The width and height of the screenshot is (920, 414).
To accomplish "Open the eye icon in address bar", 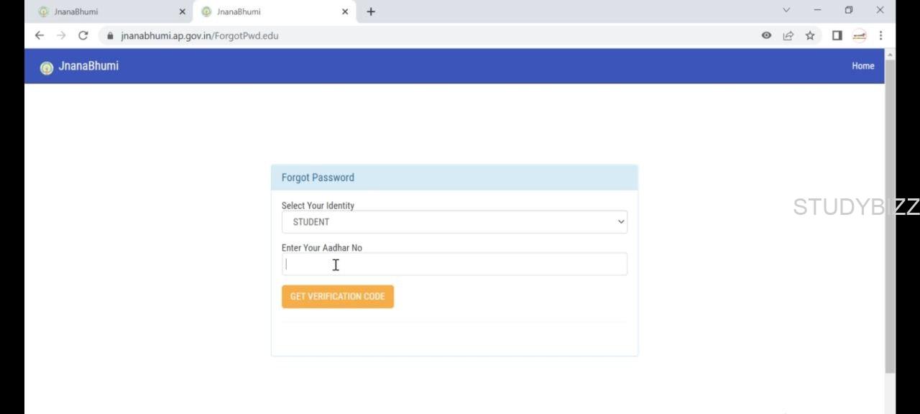I will click(766, 35).
